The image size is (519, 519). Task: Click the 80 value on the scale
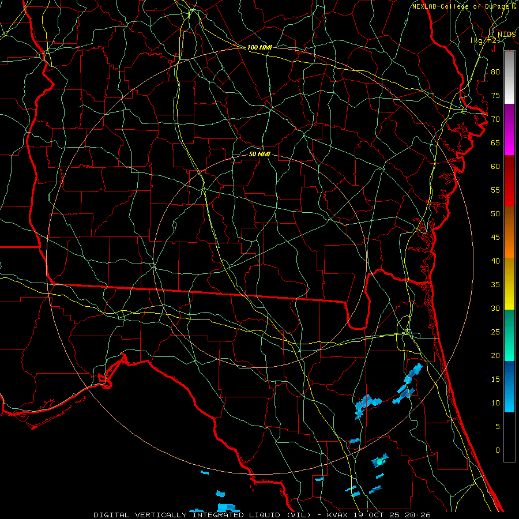(495, 72)
